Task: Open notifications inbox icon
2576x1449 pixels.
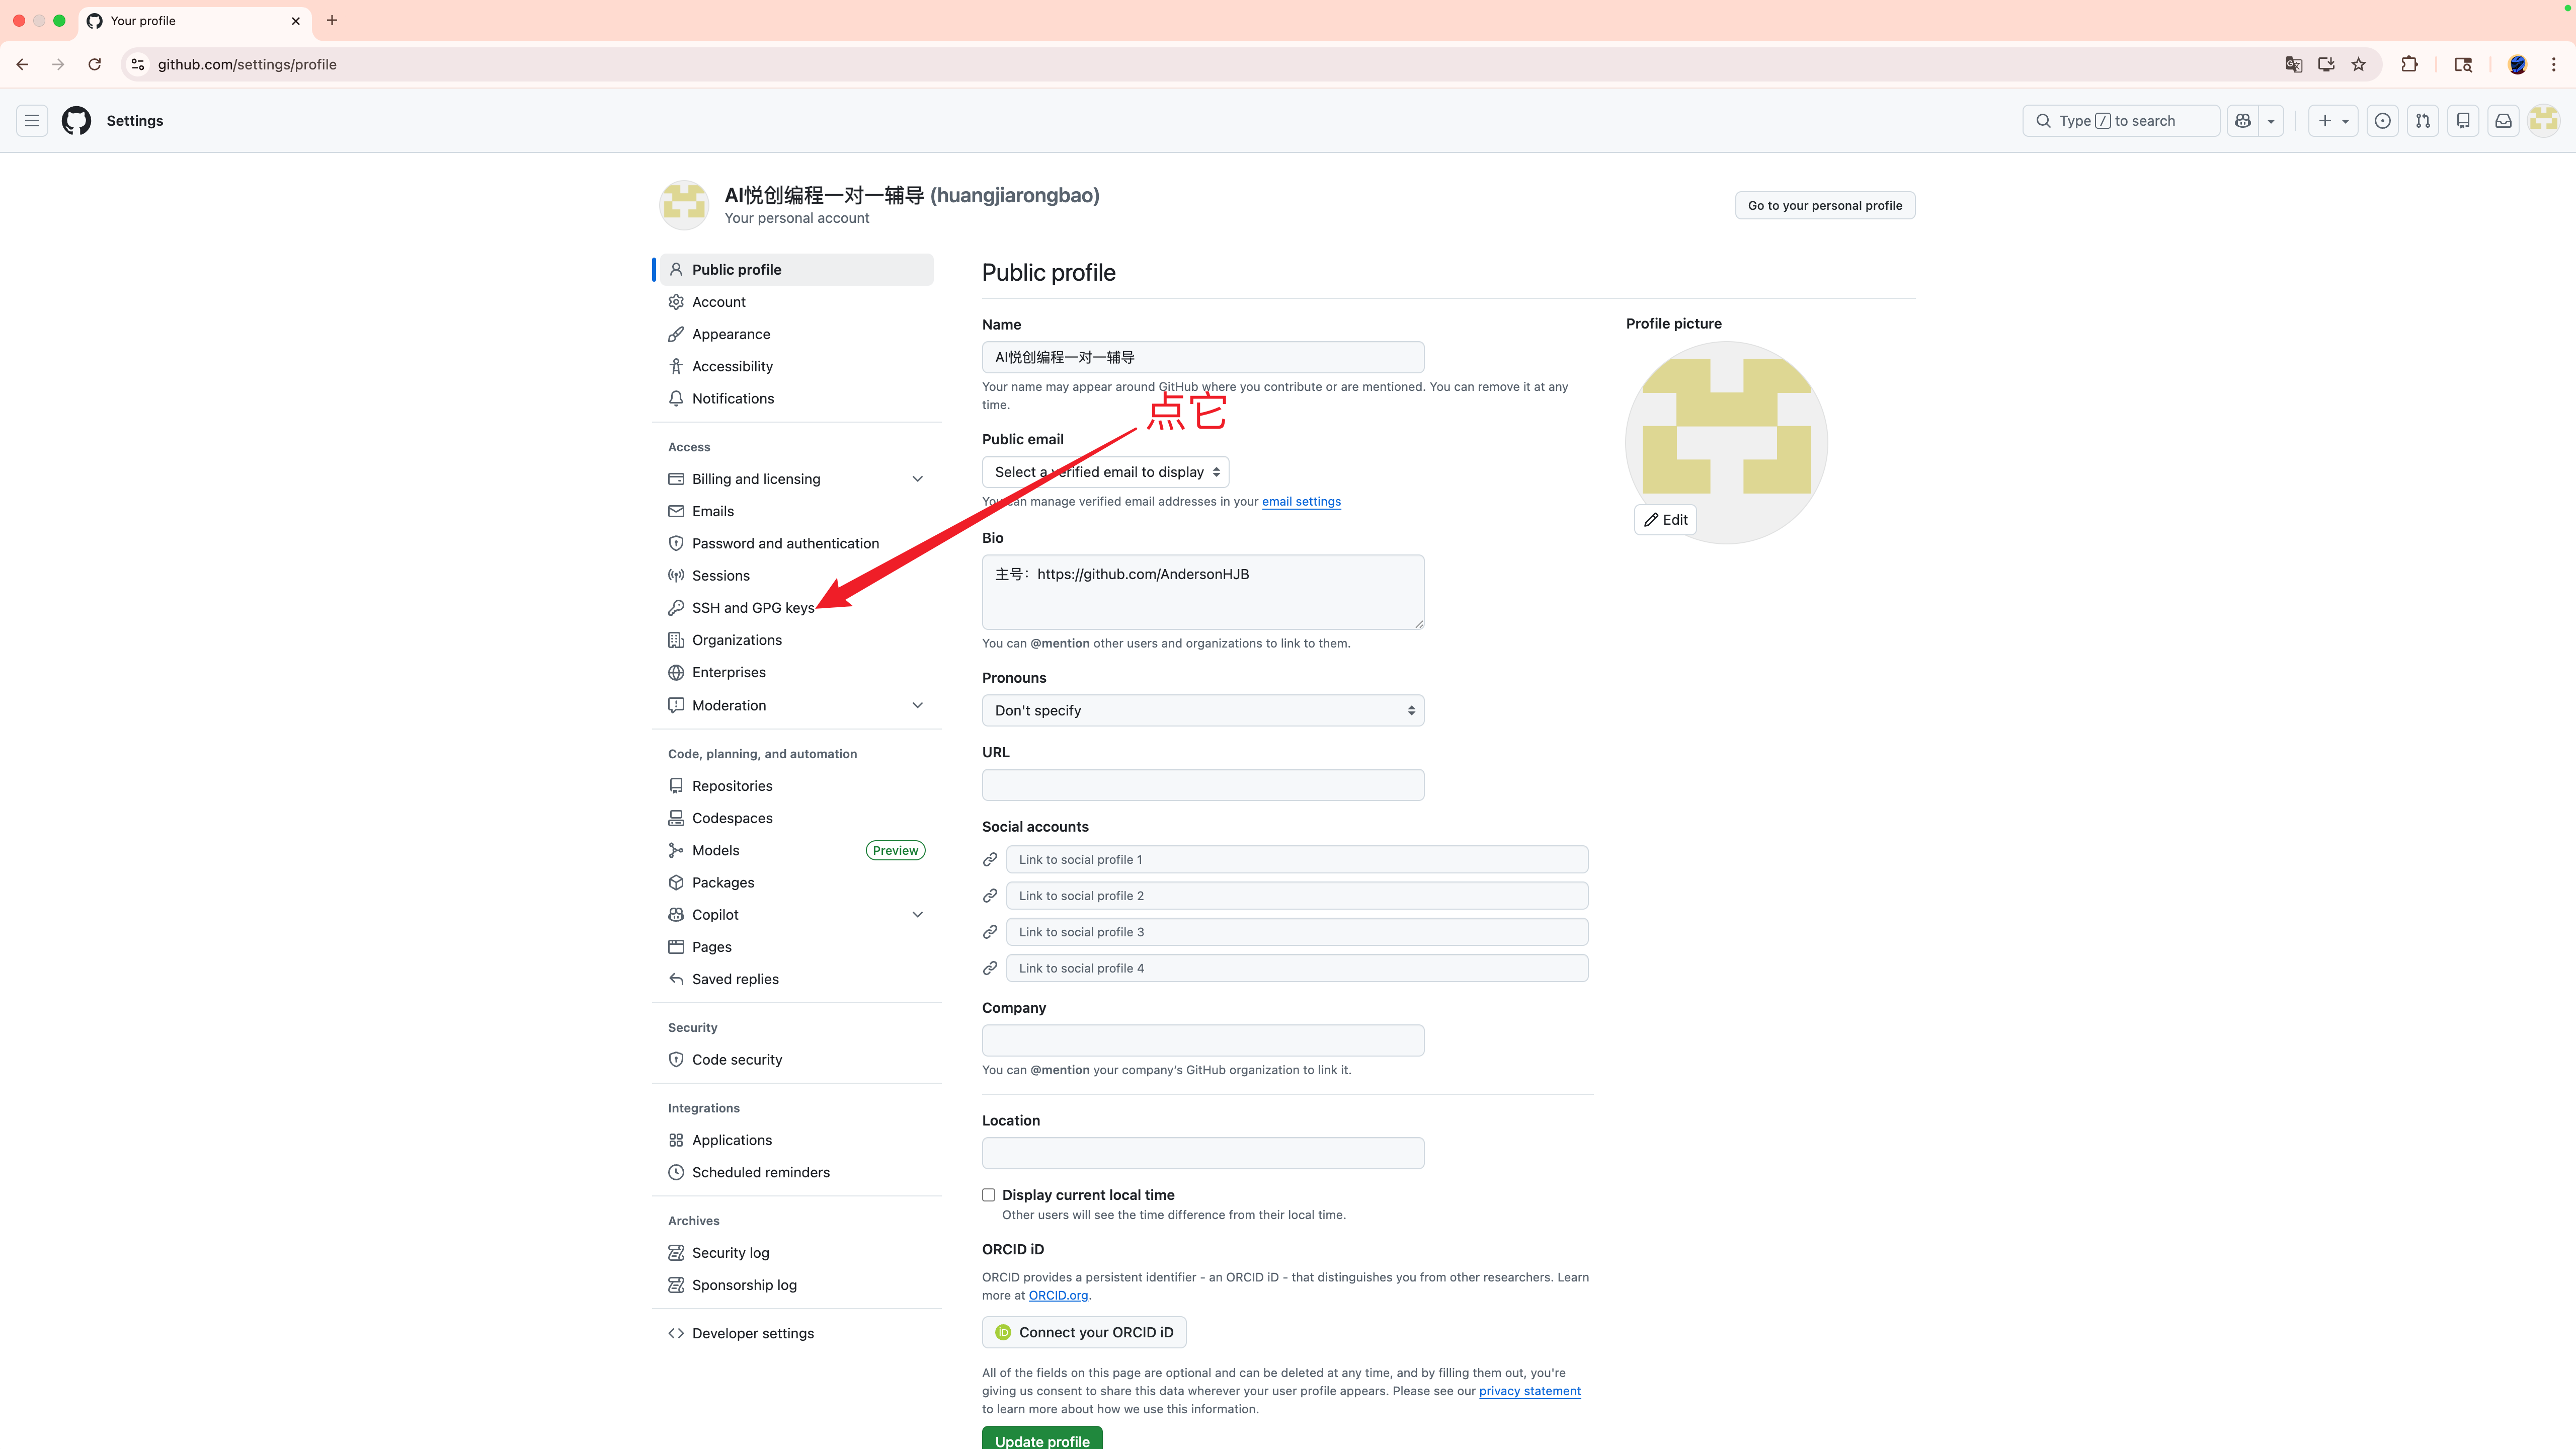Action: [2503, 121]
